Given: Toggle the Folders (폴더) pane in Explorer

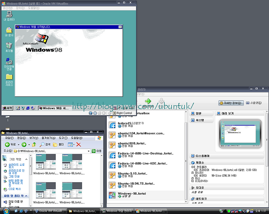Looking at the screenshot, I should pos(58,145).
